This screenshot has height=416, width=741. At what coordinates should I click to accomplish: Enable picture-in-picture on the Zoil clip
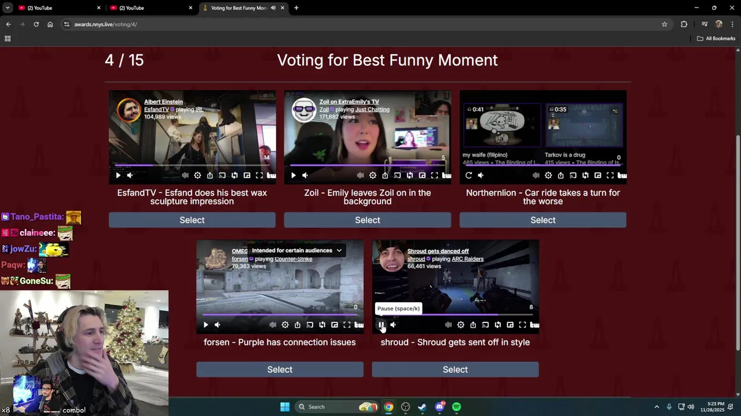[422, 175]
